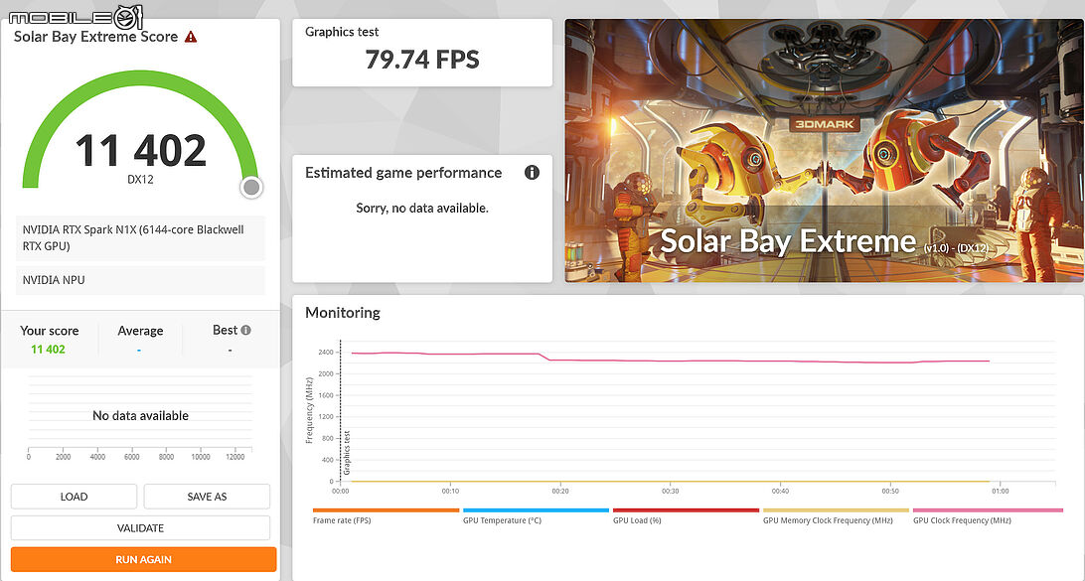Click the gray knob at the score gauge end
This screenshot has height=581, width=1085.
point(252,187)
